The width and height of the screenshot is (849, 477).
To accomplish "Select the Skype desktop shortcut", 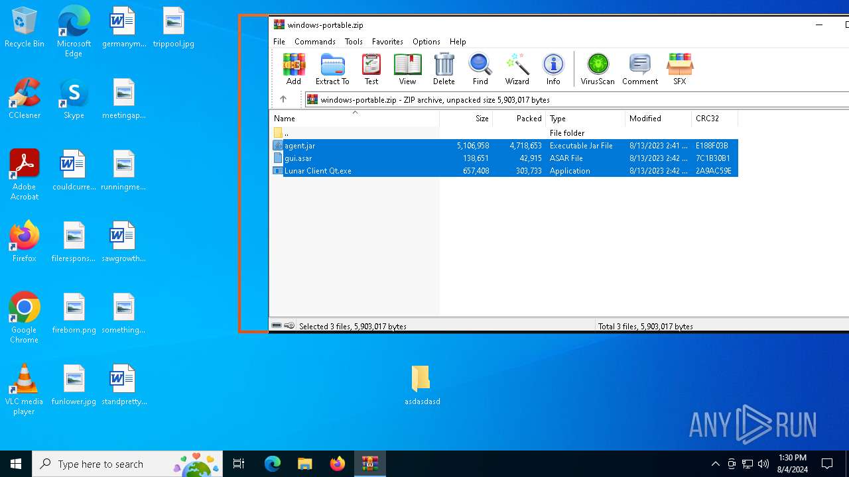I will tap(74, 99).
